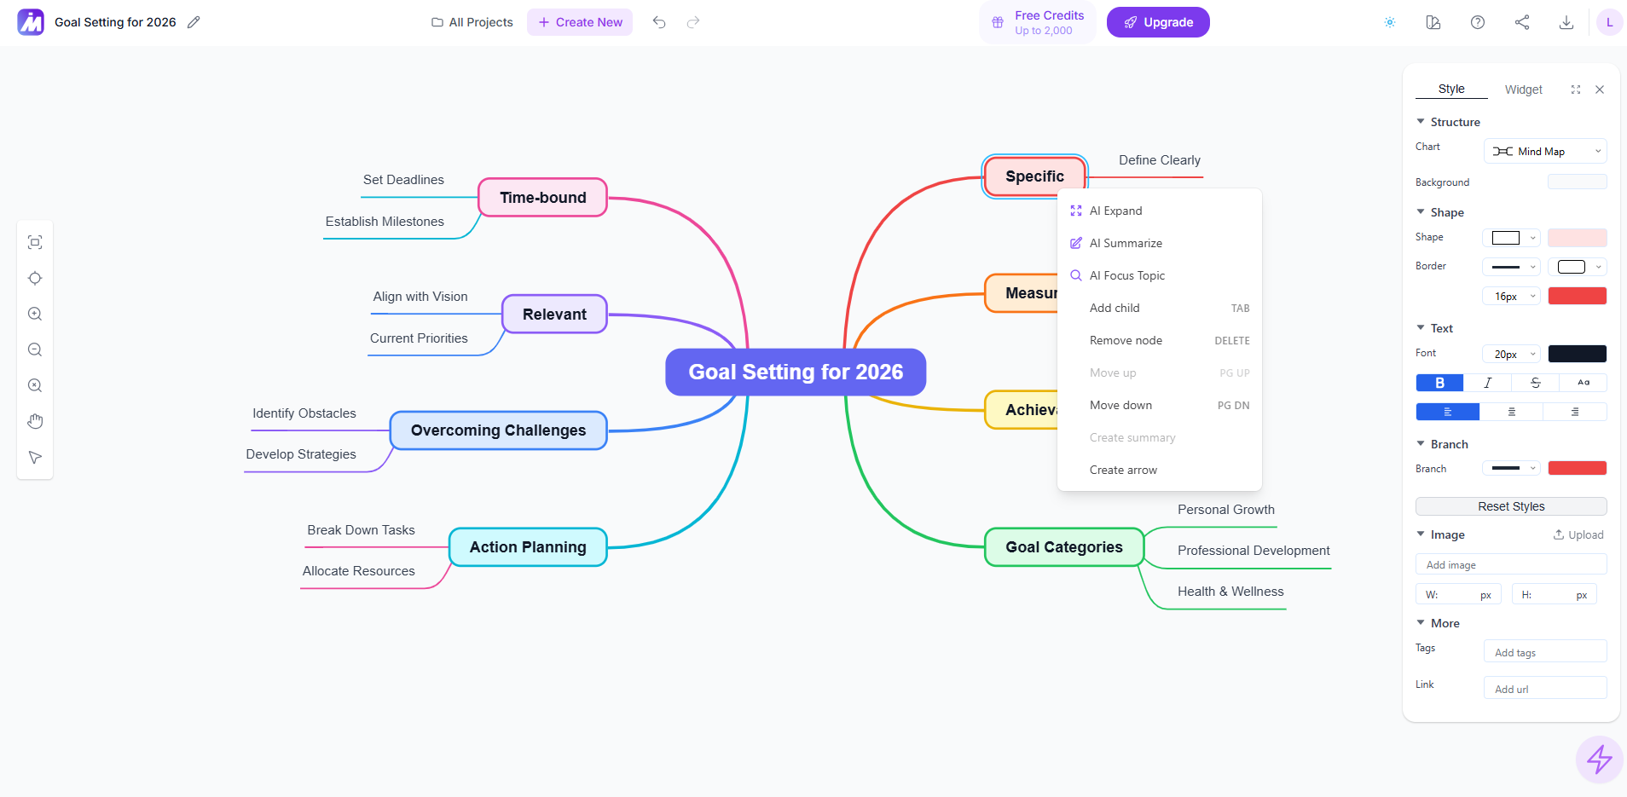Image resolution: width=1627 pixels, height=797 pixels.
Task: Enable strikethrough text style
Action: [x=1536, y=383]
